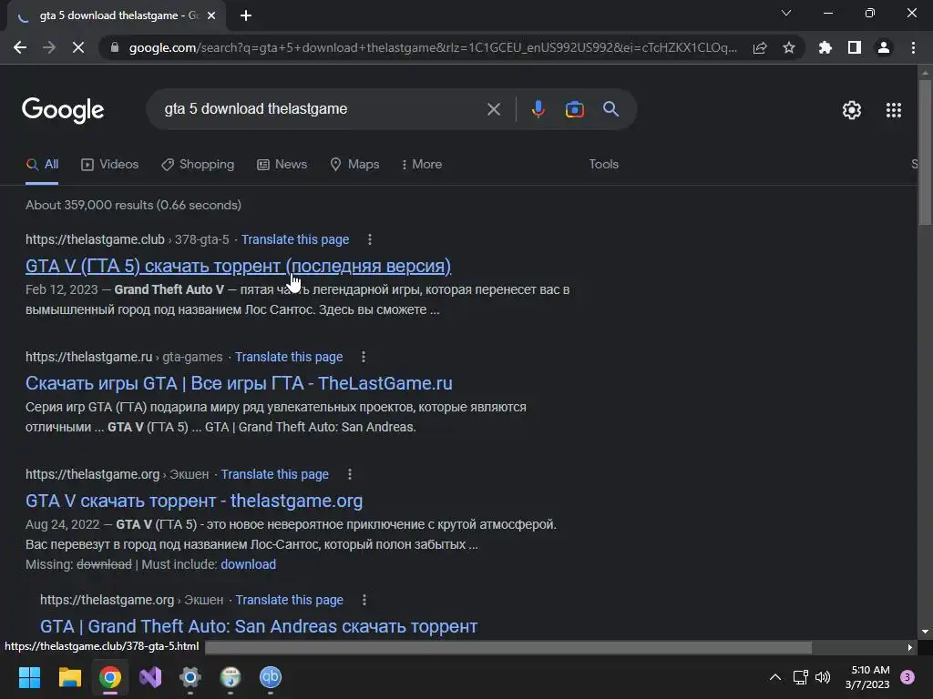Image resolution: width=933 pixels, height=699 pixels.
Task: Open options menu for thelastgame.club result
Action: pyautogui.click(x=370, y=239)
